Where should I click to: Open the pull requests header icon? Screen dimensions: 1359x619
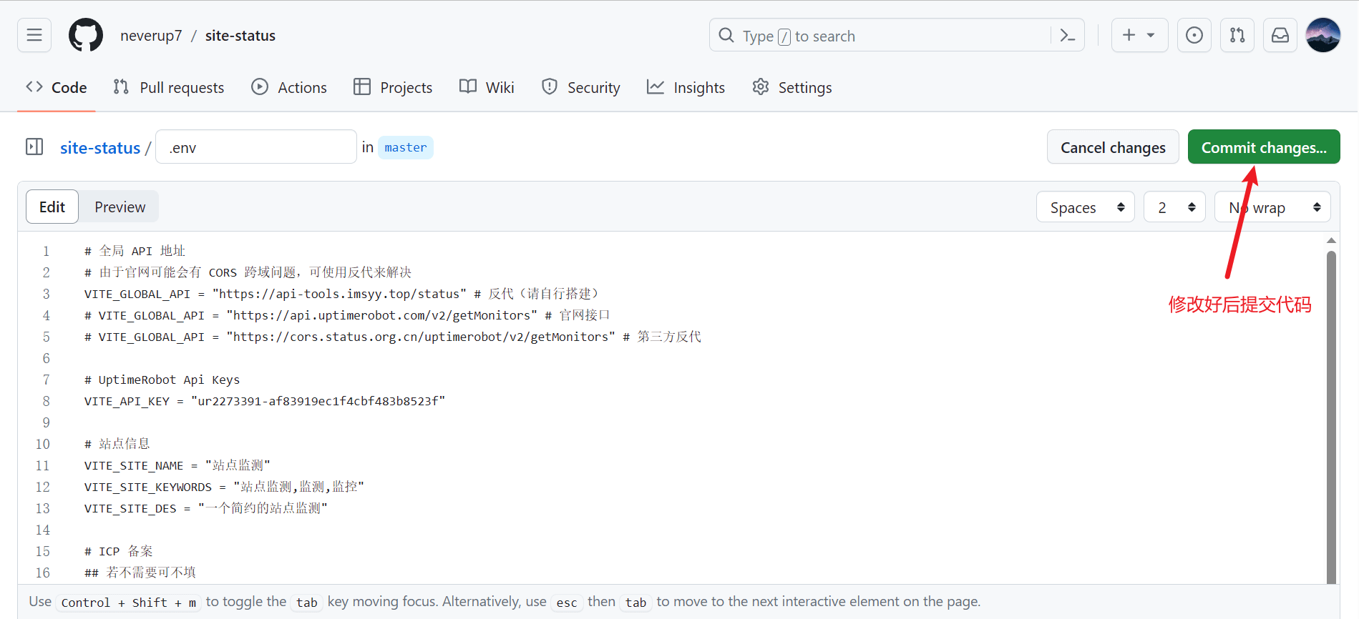point(1237,35)
